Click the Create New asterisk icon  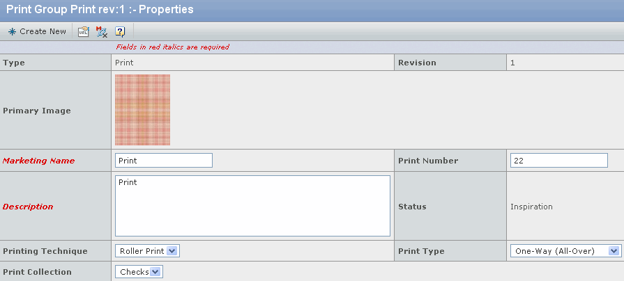click(12, 32)
